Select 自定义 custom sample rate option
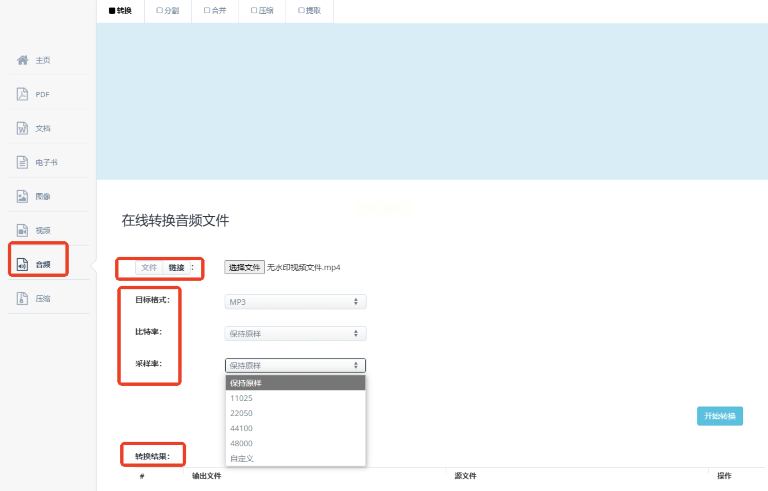The height and width of the screenshot is (491, 768). click(242, 458)
